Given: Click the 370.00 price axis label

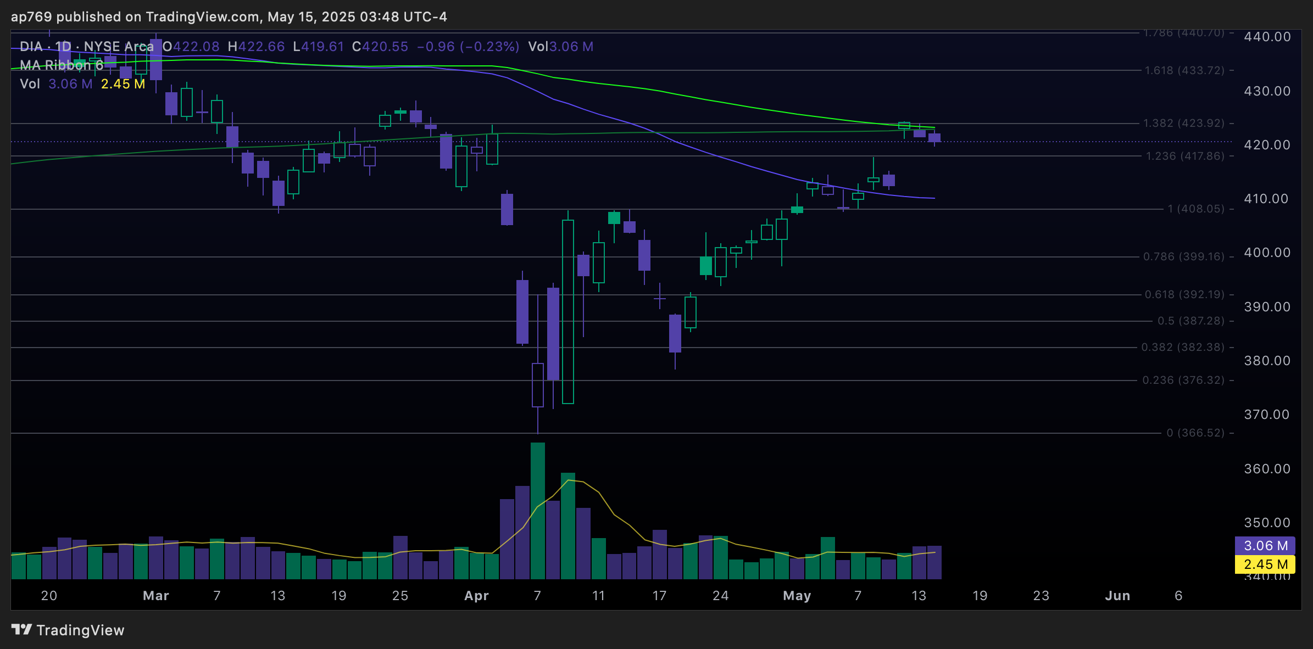Looking at the screenshot, I should [x=1267, y=414].
